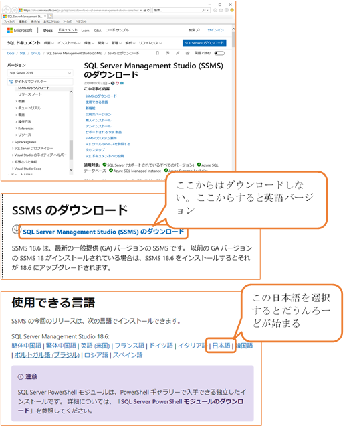Click the circular download icon beside SSMS link
Viewport: 345px width, 428px height.
point(17,229)
